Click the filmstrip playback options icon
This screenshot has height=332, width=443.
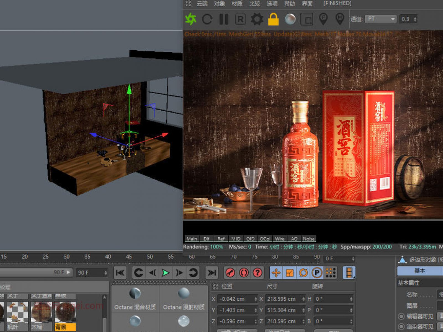pyautogui.click(x=349, y=273)
